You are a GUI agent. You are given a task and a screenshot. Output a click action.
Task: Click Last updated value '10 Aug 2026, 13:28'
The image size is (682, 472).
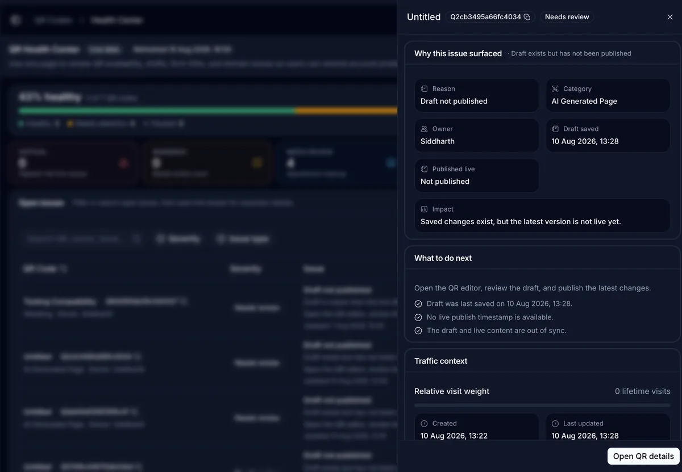[585, 436]
